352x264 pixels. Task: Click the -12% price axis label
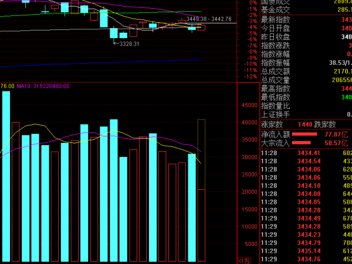click(x=251, y=77)
